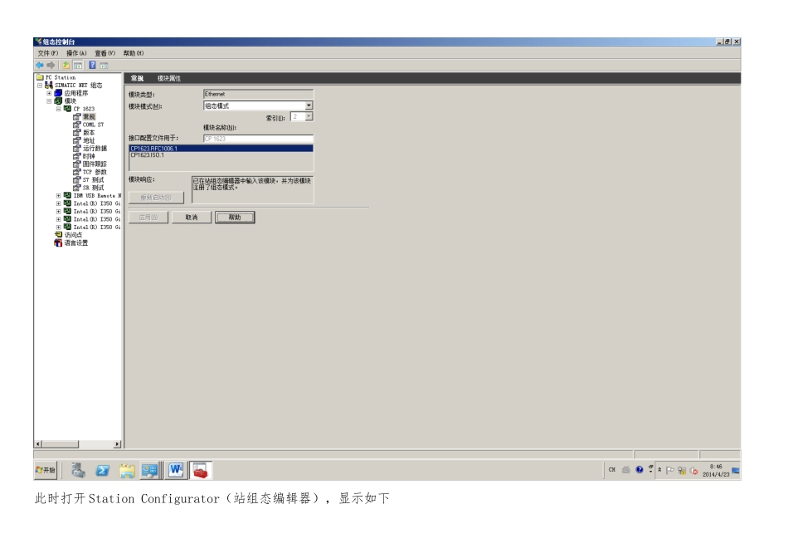
Task: Toggle the show/hide console tree toolbar icon
Action: point(78,66)
